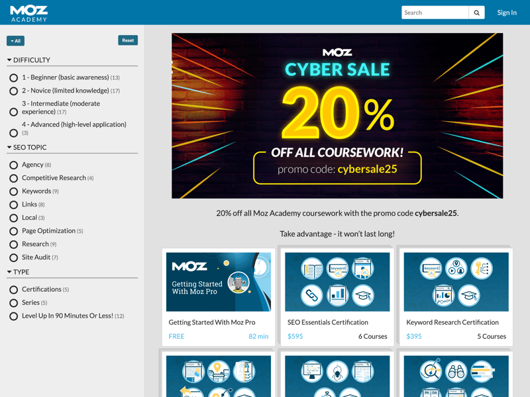
Task: Select the Research topic radio button
Action: click(13, 244)
